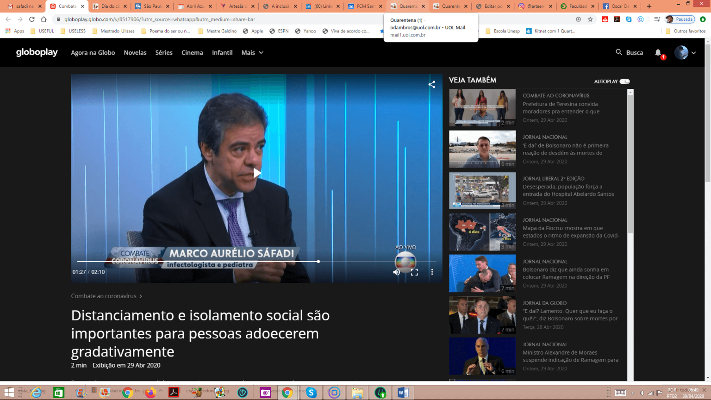Click the Adobe Acrobat extension icon
This screenshot has width=711, height=400.
tap(617, 19)
